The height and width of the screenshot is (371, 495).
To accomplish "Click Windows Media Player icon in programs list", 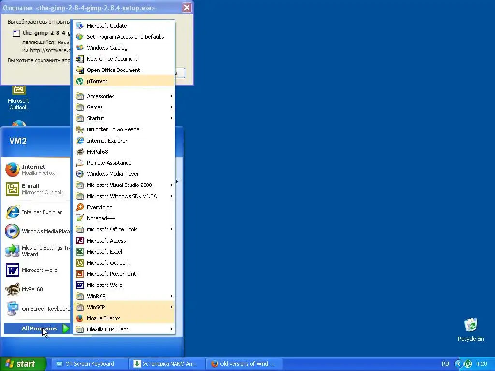I will coord(80,174).
